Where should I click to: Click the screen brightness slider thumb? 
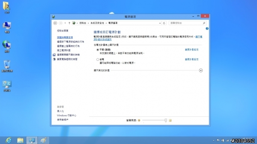point(166,120)
